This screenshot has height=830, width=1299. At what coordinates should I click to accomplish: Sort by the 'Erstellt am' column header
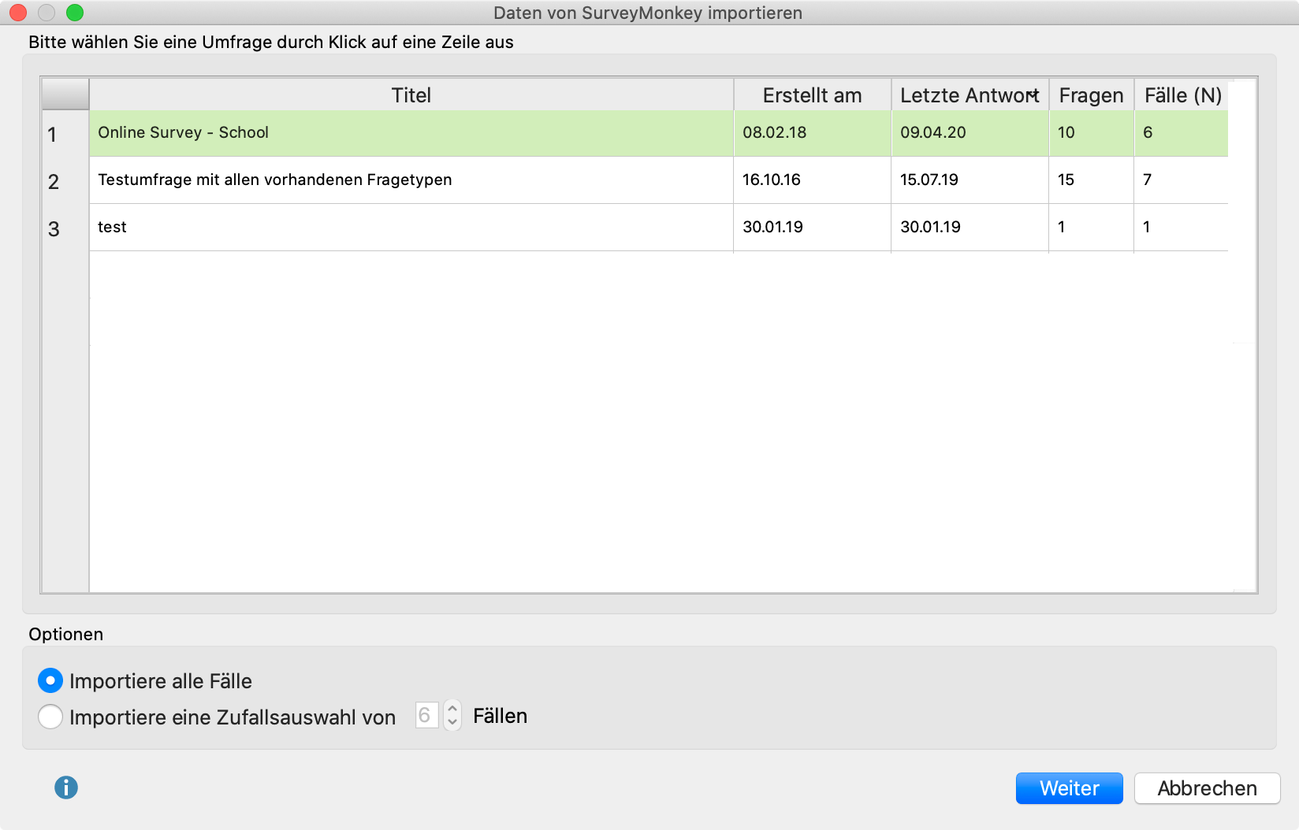pyautogui.click(x=812, y=94)
